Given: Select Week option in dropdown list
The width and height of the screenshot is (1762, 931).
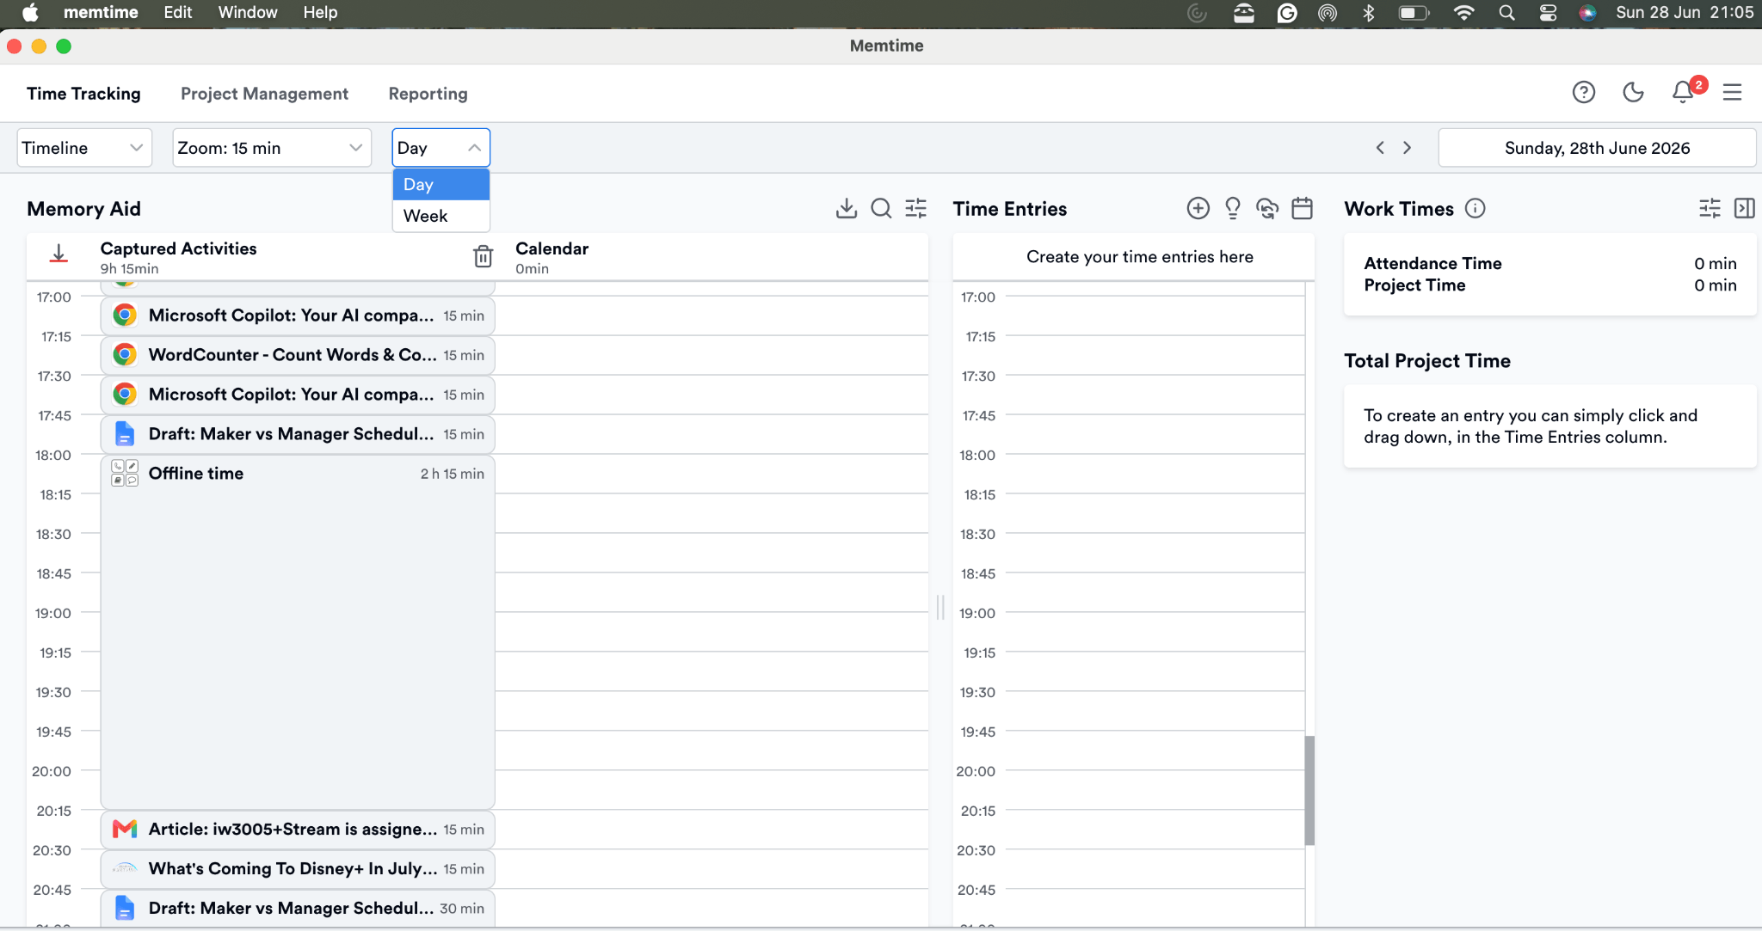Looking at the screenshot, I should [440, 216].
